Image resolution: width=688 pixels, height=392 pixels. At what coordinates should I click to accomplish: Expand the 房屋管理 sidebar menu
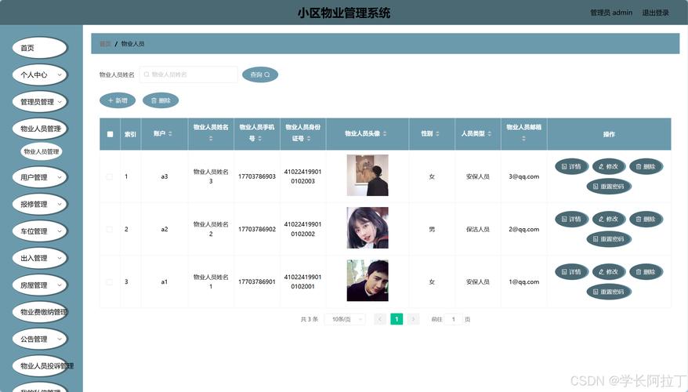click(39, 285)
